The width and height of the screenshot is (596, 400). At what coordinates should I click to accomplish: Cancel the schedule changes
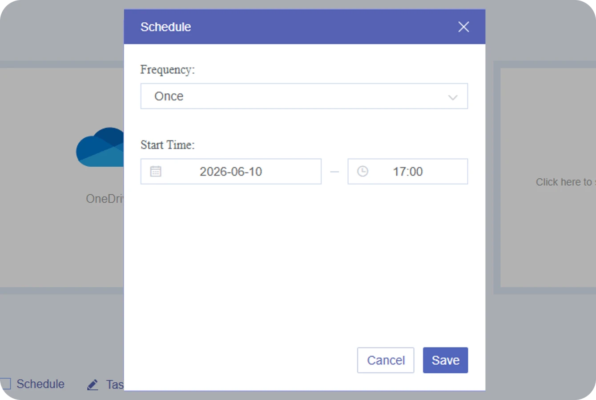[386, 360]
